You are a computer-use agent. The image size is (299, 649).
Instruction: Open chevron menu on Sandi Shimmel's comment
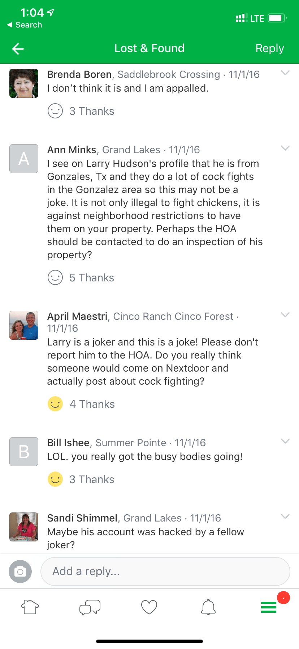285,516
